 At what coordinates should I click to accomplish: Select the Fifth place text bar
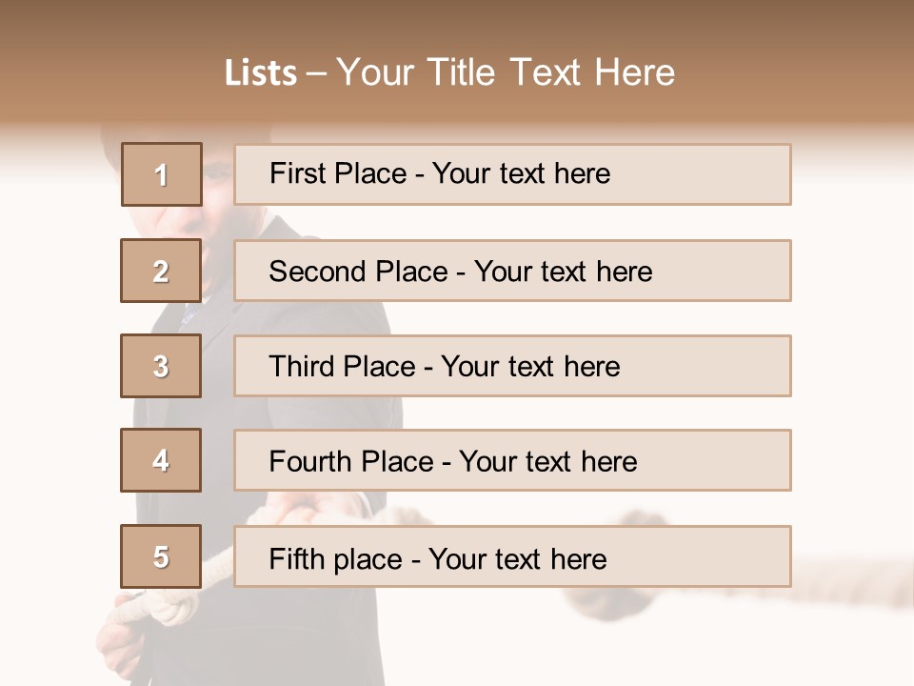coord(512,556)
